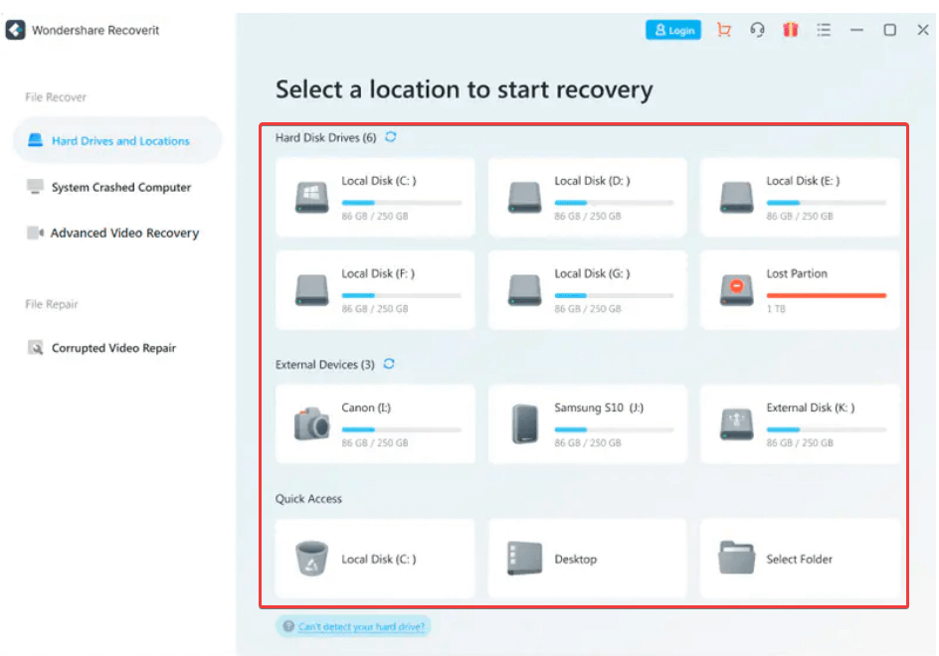939x656 pixels.
Task: Select the Desktop quick access label
Action: click(x=576, y=559)
